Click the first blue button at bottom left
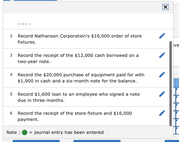The width and height of the screenshot is (179, 142). [x=36, y=141]
